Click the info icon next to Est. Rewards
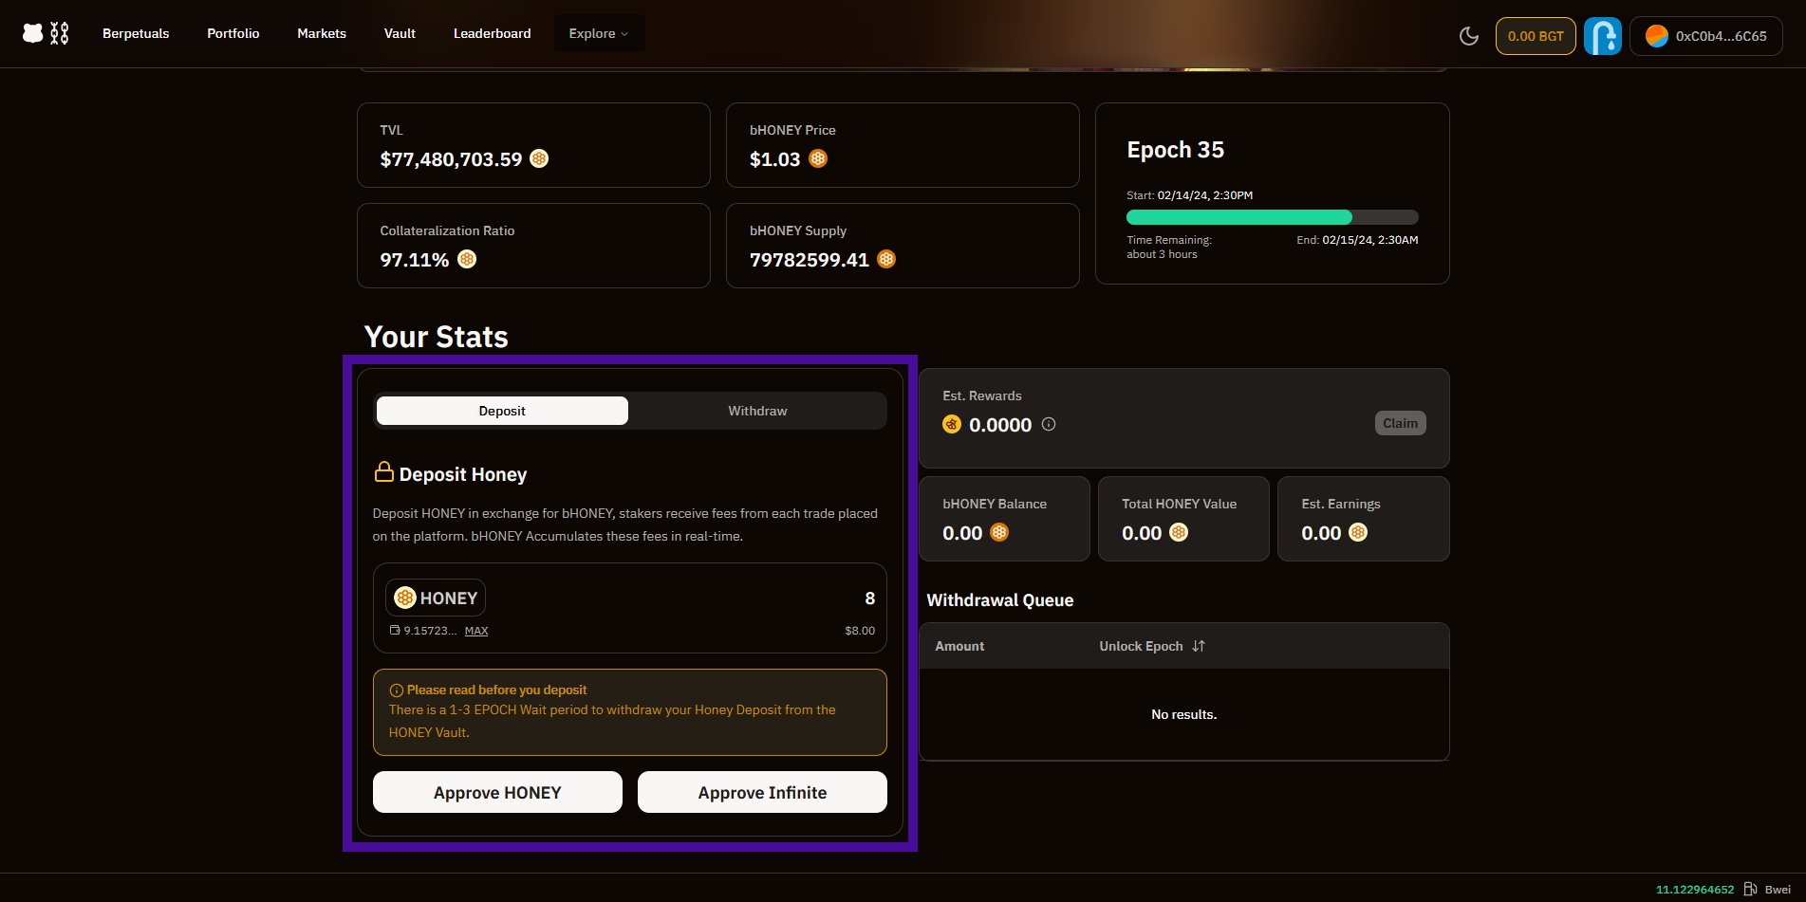 pos(1049,425)
